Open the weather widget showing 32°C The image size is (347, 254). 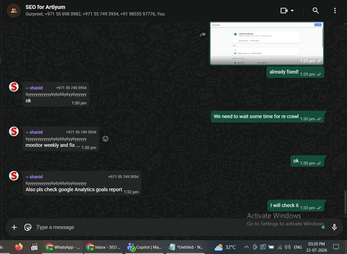click(x=225, y=247)
